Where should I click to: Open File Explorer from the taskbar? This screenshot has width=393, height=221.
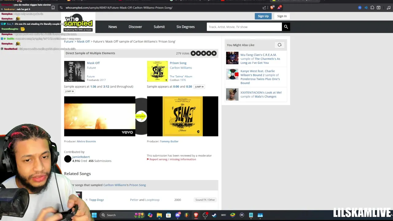(x=159, y=215)
